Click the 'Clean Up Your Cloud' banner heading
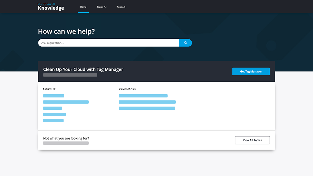313x176 pixels. [x=83, y=69]
